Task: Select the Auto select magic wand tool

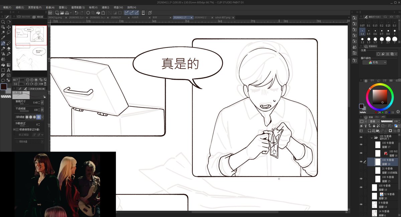Action: point(3,32)
